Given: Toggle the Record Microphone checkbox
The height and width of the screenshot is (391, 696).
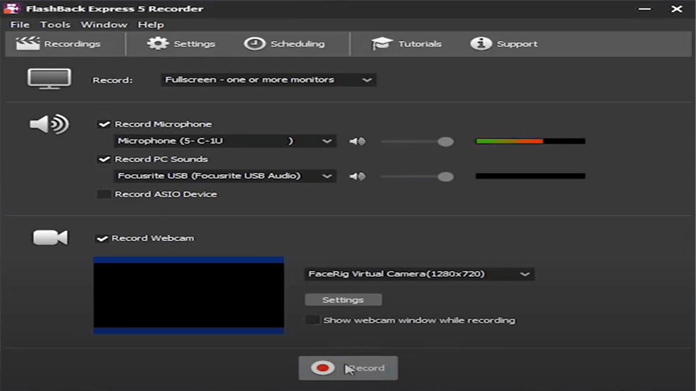Looking at the screenshot, I should [104, 124].
